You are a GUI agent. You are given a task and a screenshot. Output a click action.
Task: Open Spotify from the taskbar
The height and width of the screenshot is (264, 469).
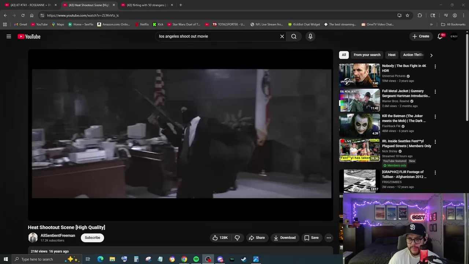(196, 259)
